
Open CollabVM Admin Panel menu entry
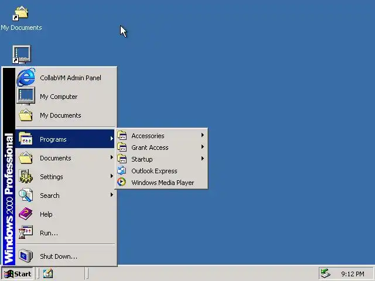[70, 78]
